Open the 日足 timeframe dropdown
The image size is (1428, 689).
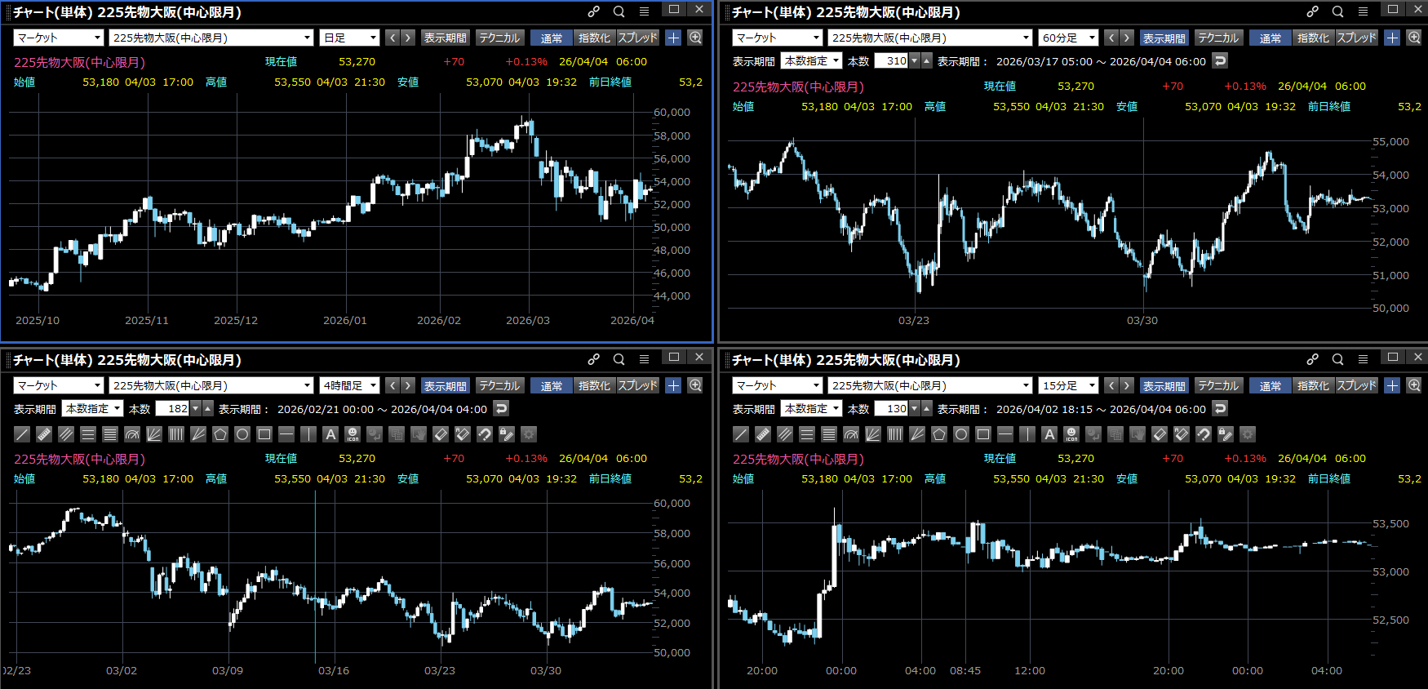pyautogui.click(x=350, y=38)
